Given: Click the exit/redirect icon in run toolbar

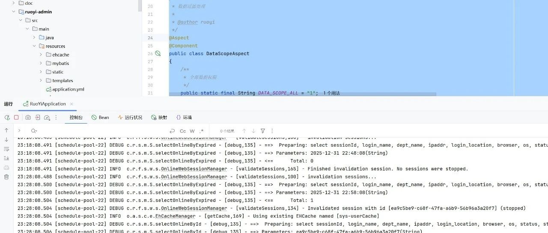Looking at the screenshot, I should coord(38,117).
